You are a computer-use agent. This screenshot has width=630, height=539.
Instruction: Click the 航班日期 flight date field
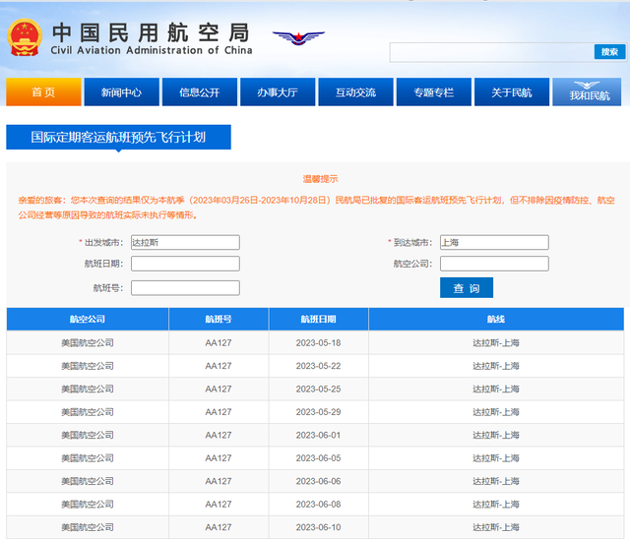point(185,264)
